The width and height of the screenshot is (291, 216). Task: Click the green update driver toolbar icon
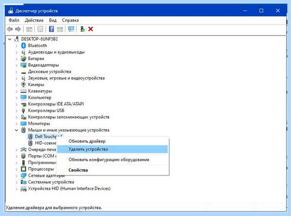[82, 29]
